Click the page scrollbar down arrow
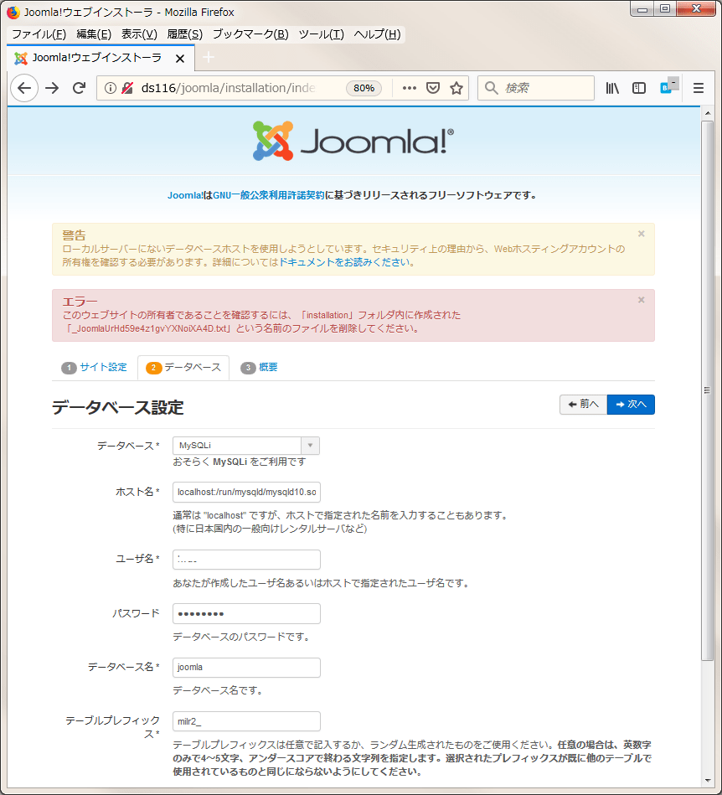722x795 pixels. [x=707, y=781]
